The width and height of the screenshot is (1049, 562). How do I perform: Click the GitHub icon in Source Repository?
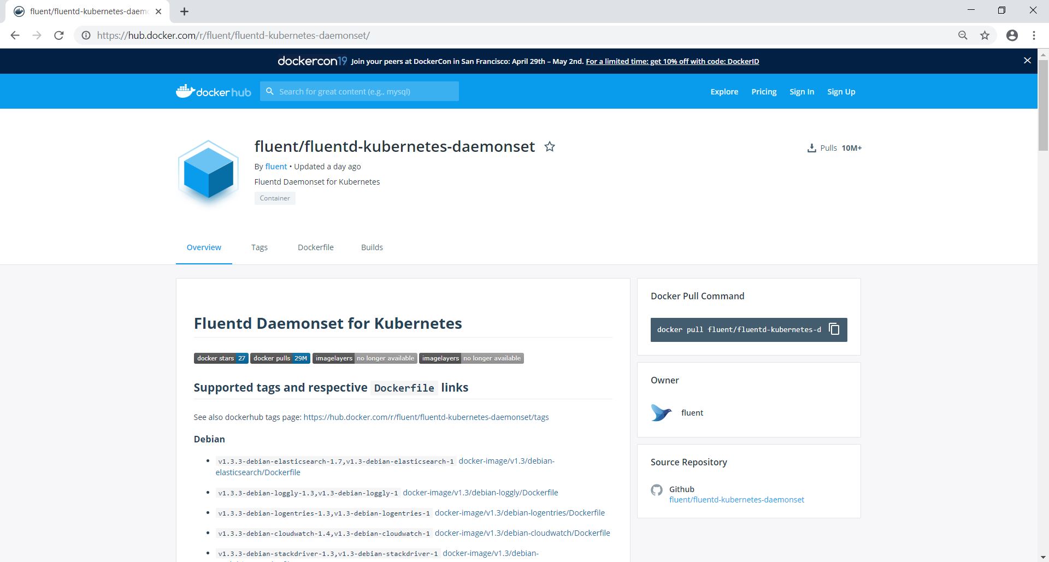pyautogui.click(x=657, y=490)
